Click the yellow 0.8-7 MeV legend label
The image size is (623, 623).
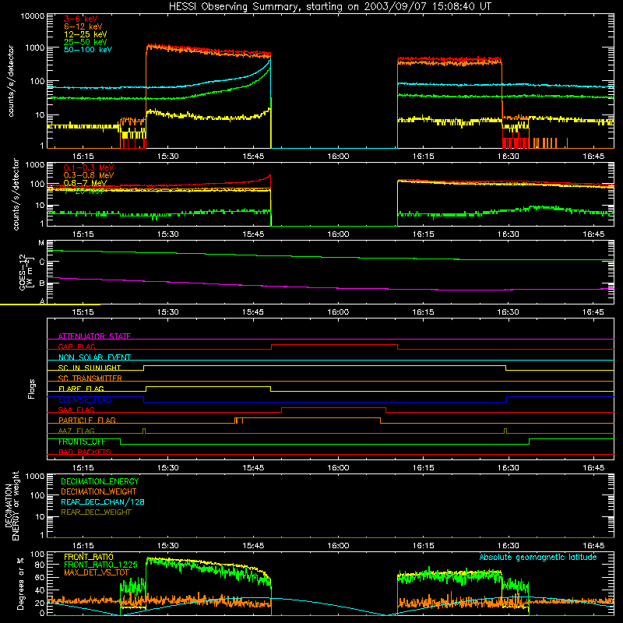[x=85, y=183]
